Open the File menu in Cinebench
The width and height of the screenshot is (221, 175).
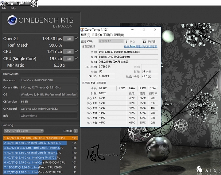pos(4,8)
